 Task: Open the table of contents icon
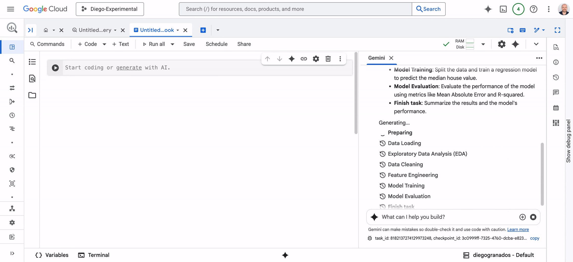coord(32,62)
